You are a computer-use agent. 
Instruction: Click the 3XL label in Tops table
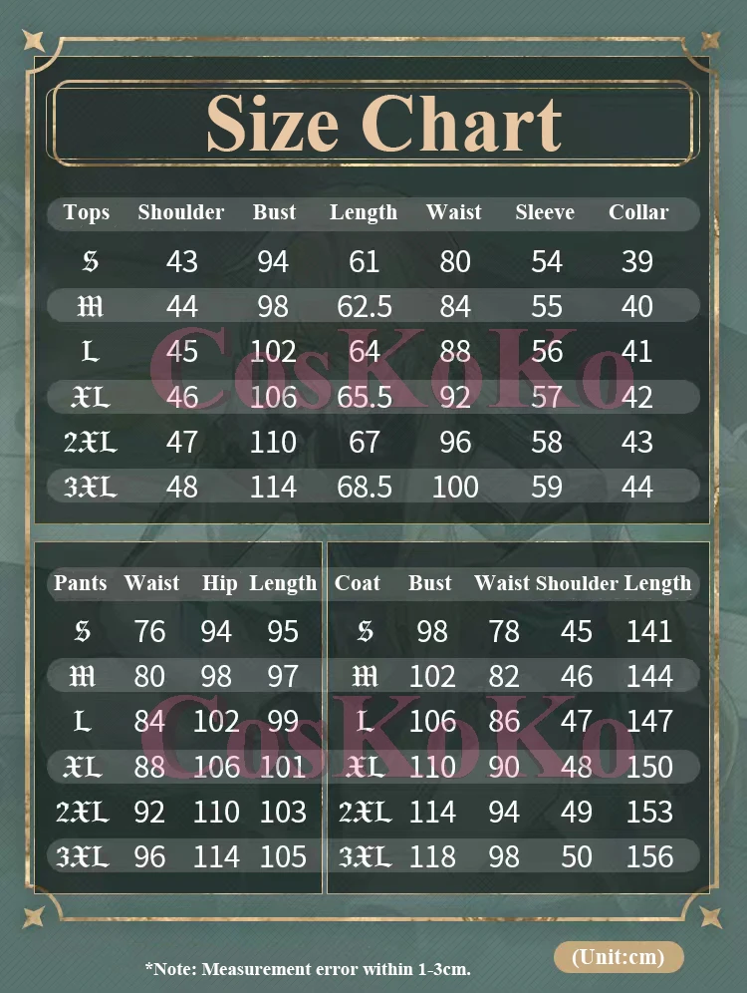[91, 487]
